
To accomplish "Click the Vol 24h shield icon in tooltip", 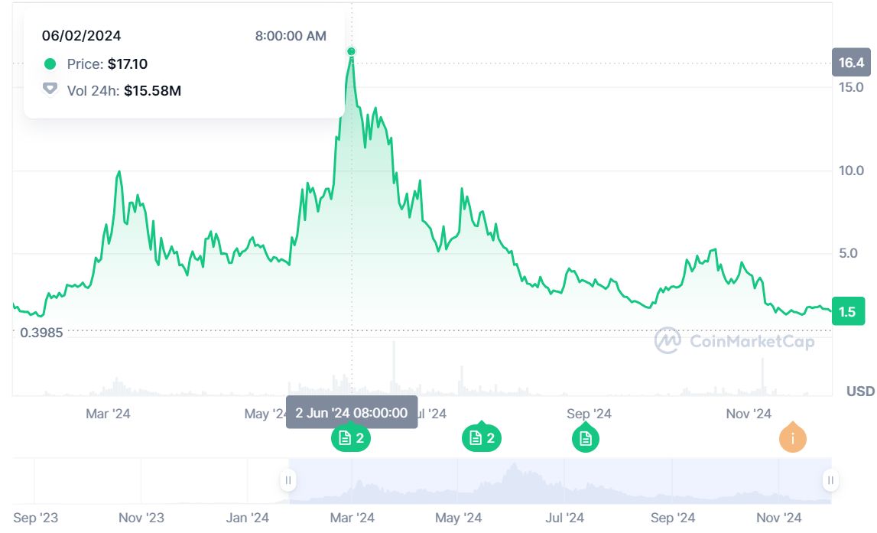I will pyautogui.click(x=50, y=90).
